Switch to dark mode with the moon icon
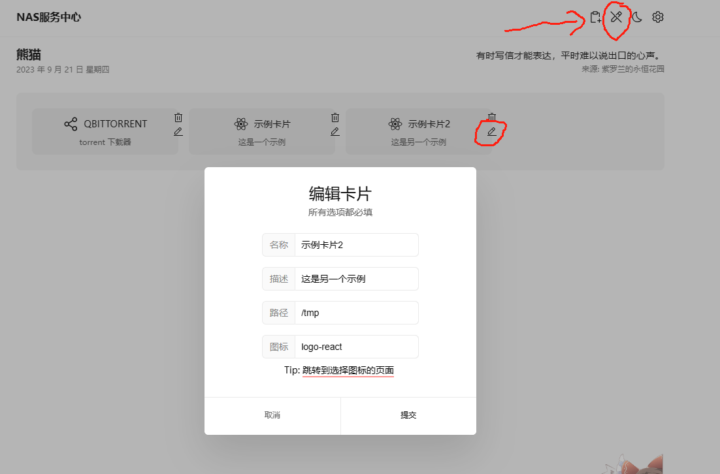720x474 pixels. pyautogui.click(x=637, y=17)
